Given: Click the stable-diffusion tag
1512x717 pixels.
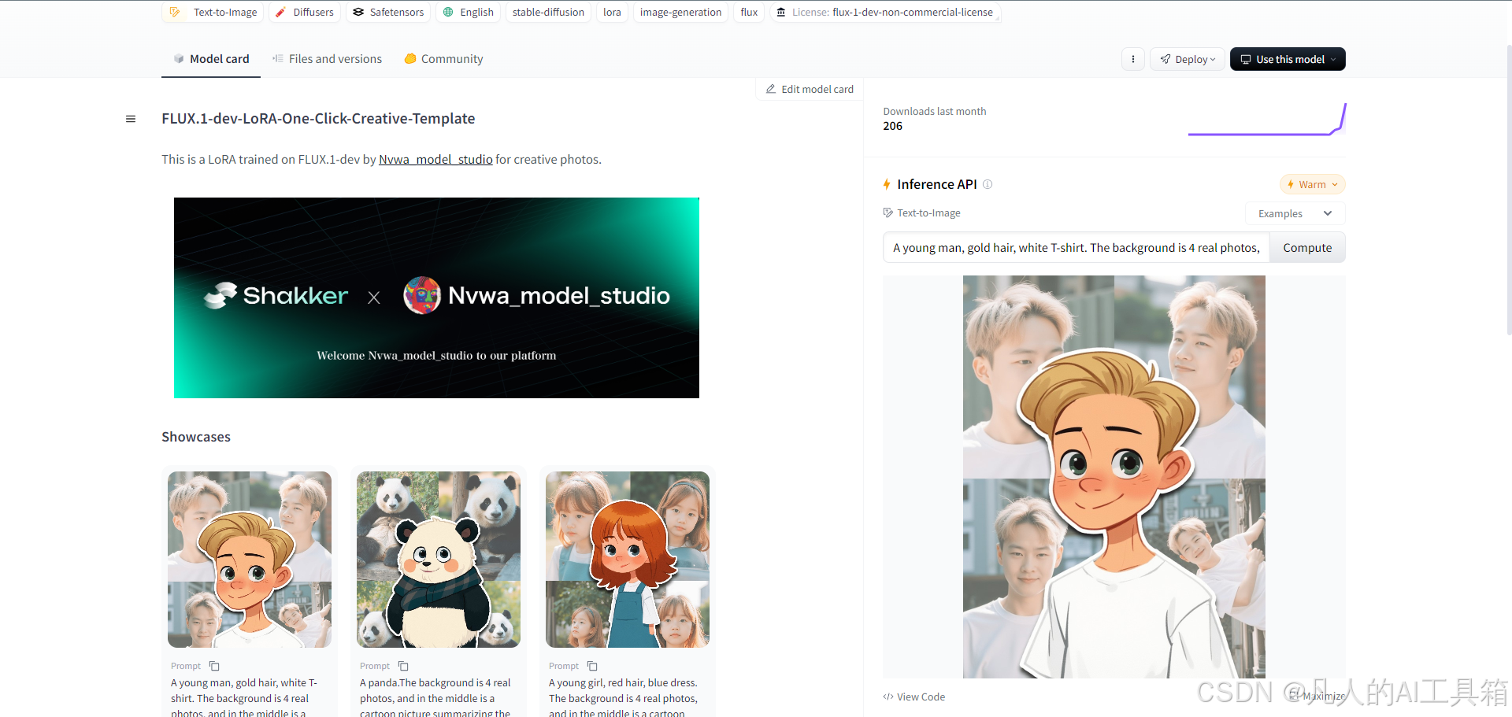Looking at the screenshot, I should click(x=548, y=12).
